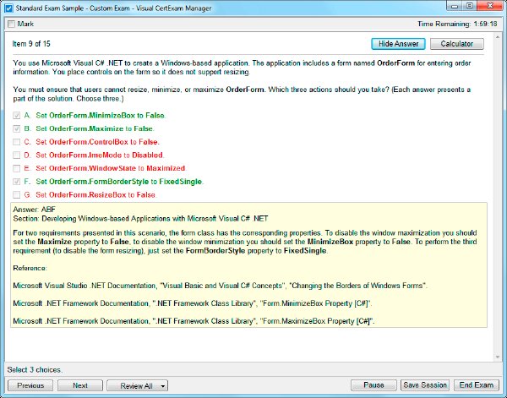Click the 'Reference:' heading in explanation

pyautogui.click(x=30, y=269)
